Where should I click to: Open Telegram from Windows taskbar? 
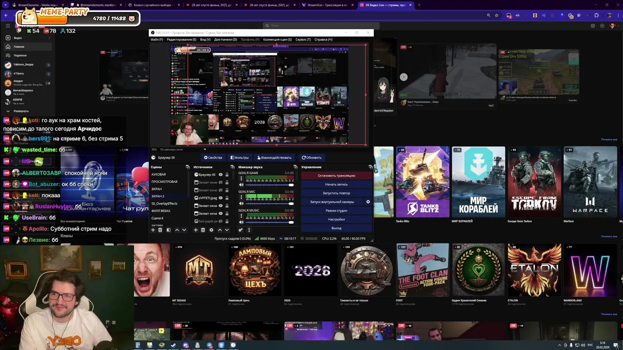(209, 345)
